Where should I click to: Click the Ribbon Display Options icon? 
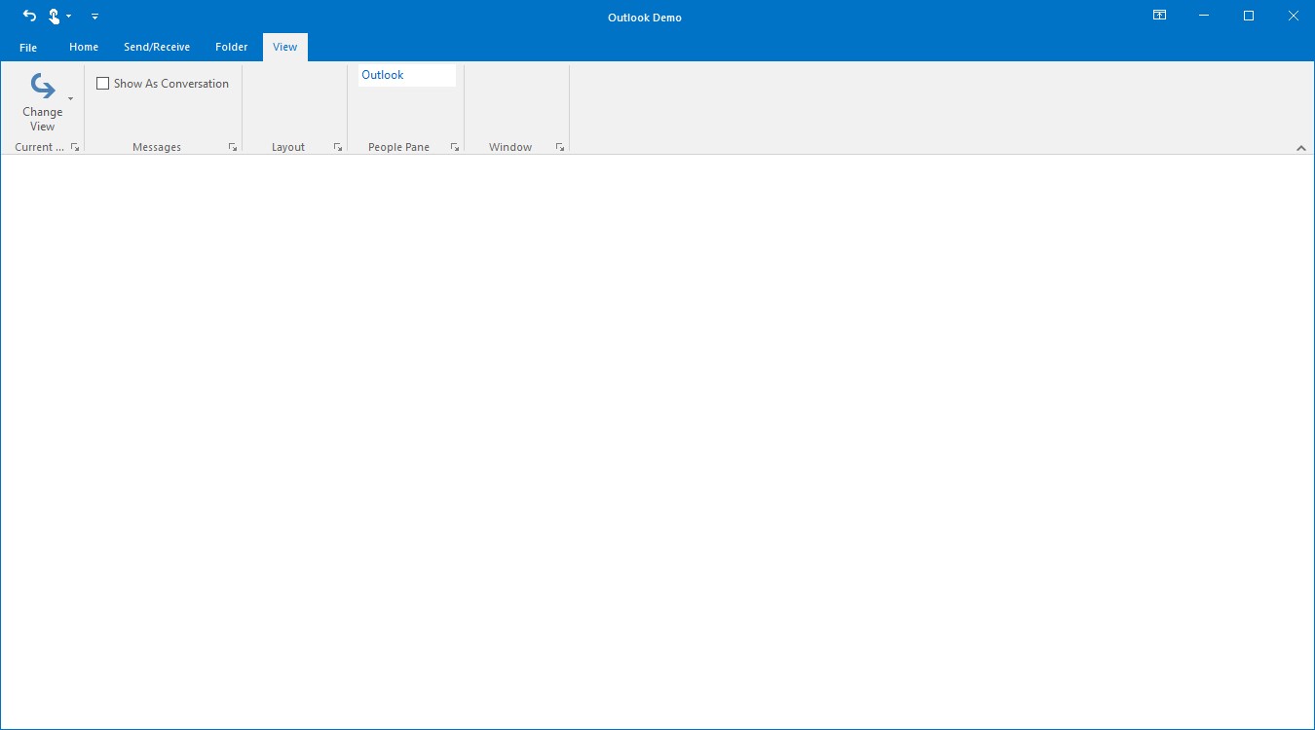tap(1158, 16)
